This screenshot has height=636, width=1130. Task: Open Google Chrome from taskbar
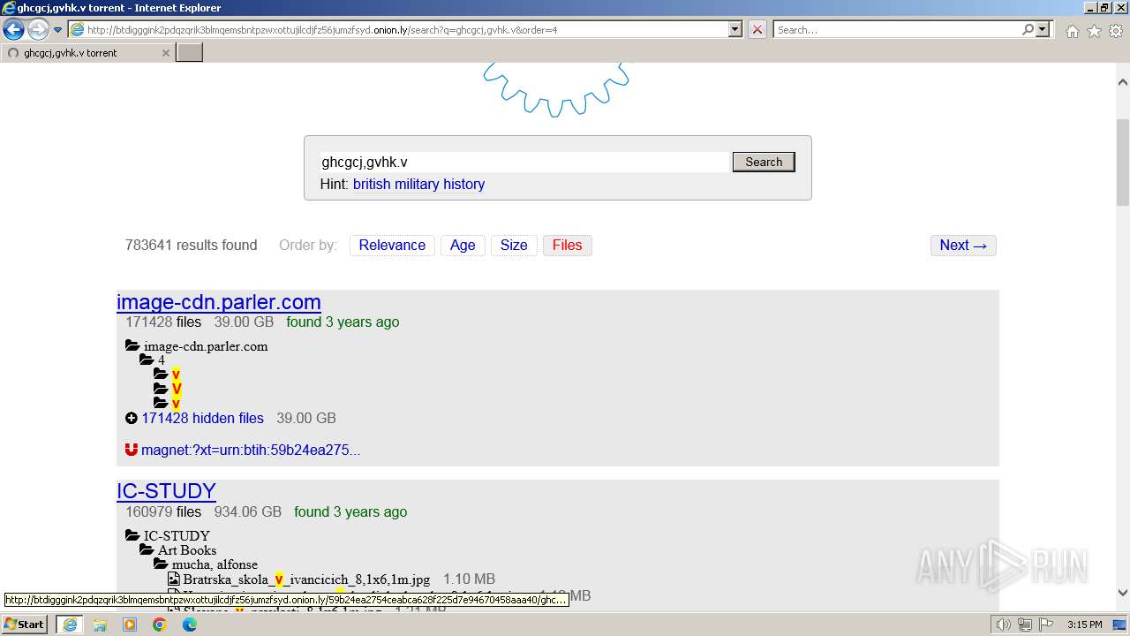[160, 625]
